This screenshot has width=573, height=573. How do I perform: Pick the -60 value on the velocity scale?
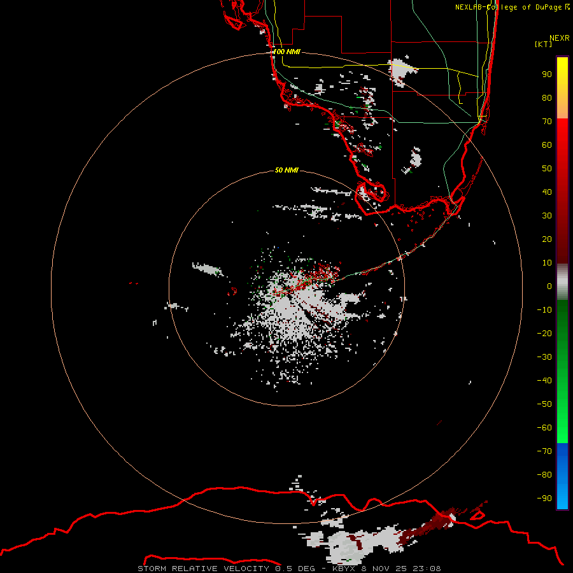(x=544, y=428)
